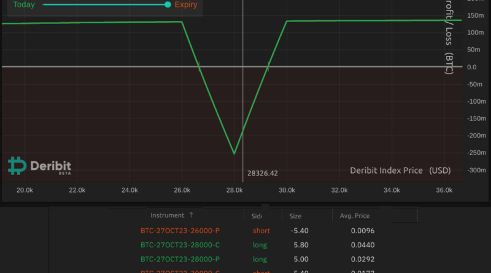
Task: Click the Today/Expiry slider handle
Action: click(168, 4)
